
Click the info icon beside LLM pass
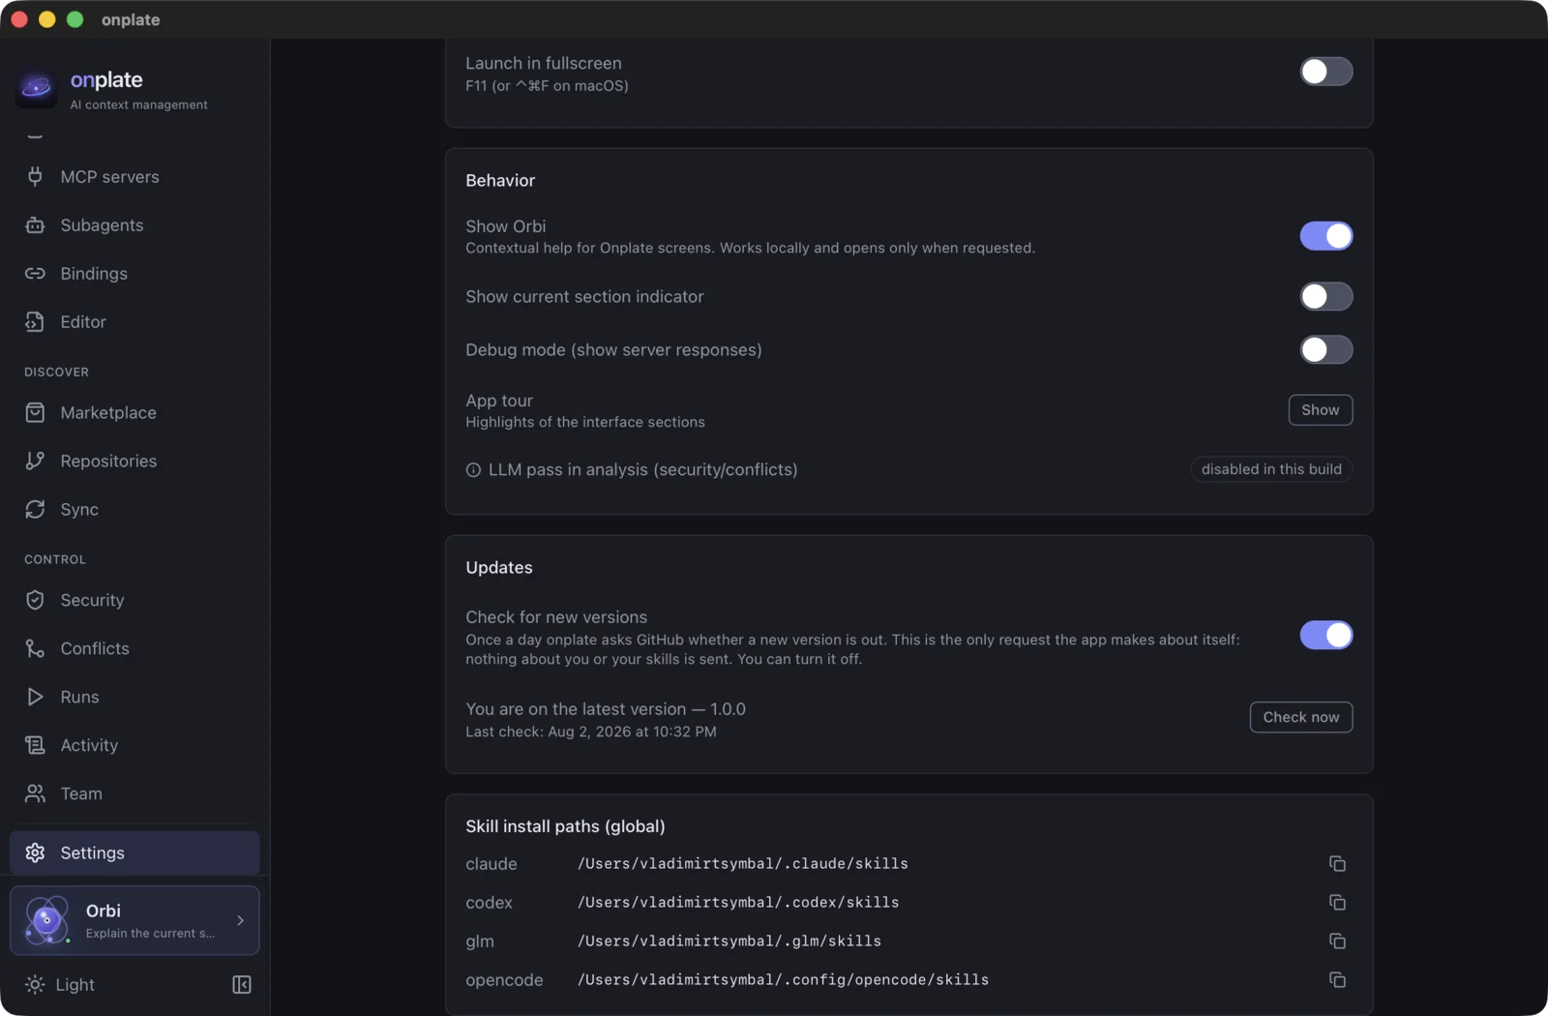click(x=473, y=470)
